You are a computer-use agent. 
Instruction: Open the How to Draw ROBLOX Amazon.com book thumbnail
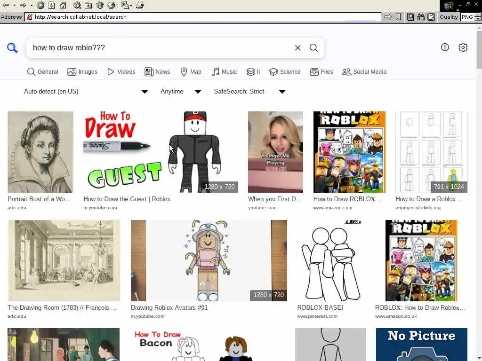click(349, 152)
